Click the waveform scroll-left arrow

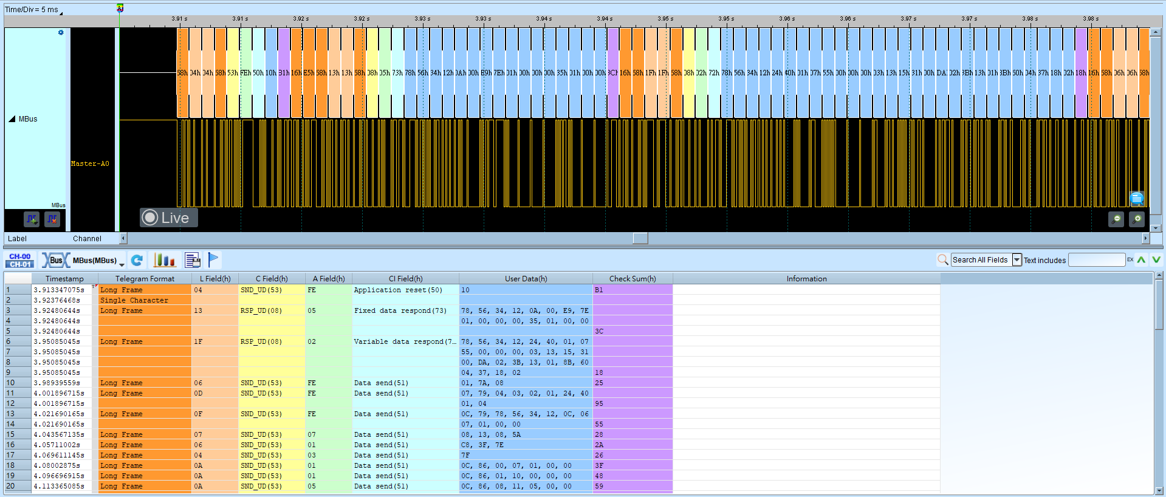click(x=123, y=238)
